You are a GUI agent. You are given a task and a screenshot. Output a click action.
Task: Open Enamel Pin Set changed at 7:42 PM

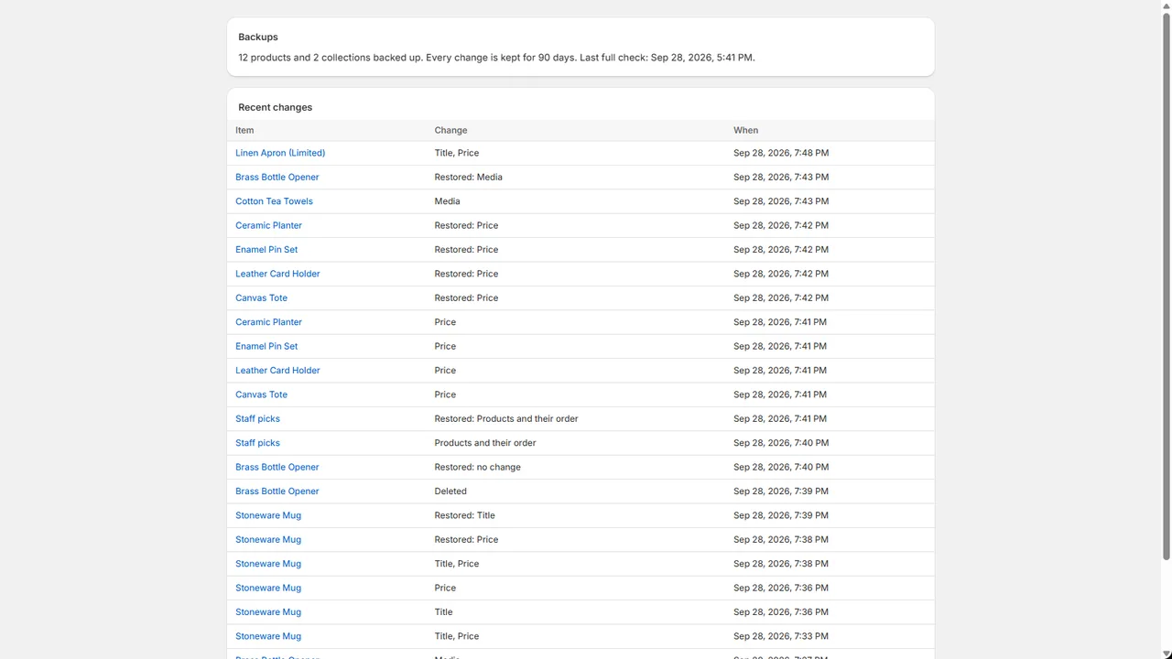pyautogui.click(x=266, y=250)
